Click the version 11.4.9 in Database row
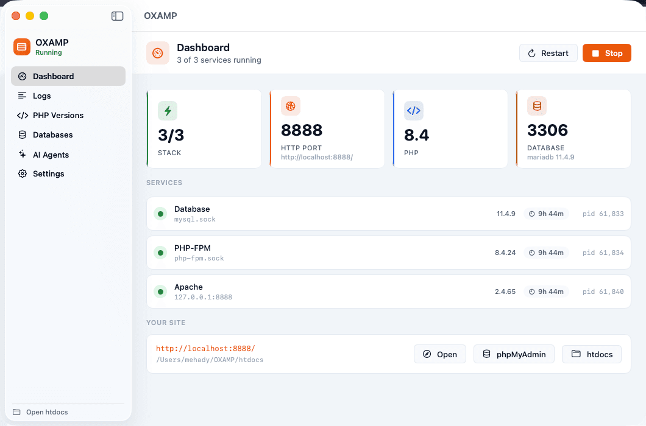The width and height of the screenshot is (646, 426). click(506, 214)
